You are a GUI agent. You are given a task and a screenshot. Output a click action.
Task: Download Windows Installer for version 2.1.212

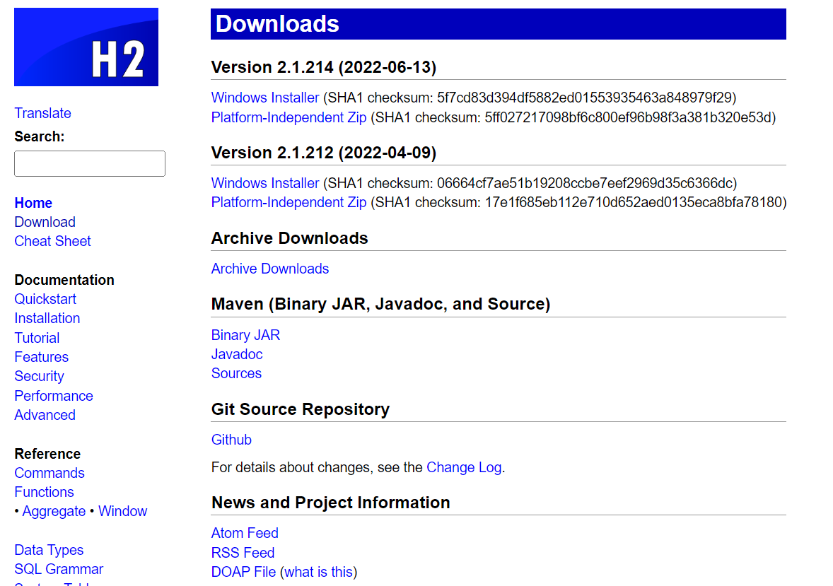click(x=265, y=183)
